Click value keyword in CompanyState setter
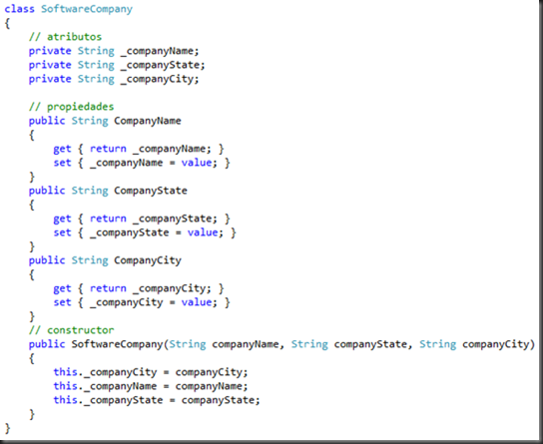Screen dimensions: 543x444 203,232
